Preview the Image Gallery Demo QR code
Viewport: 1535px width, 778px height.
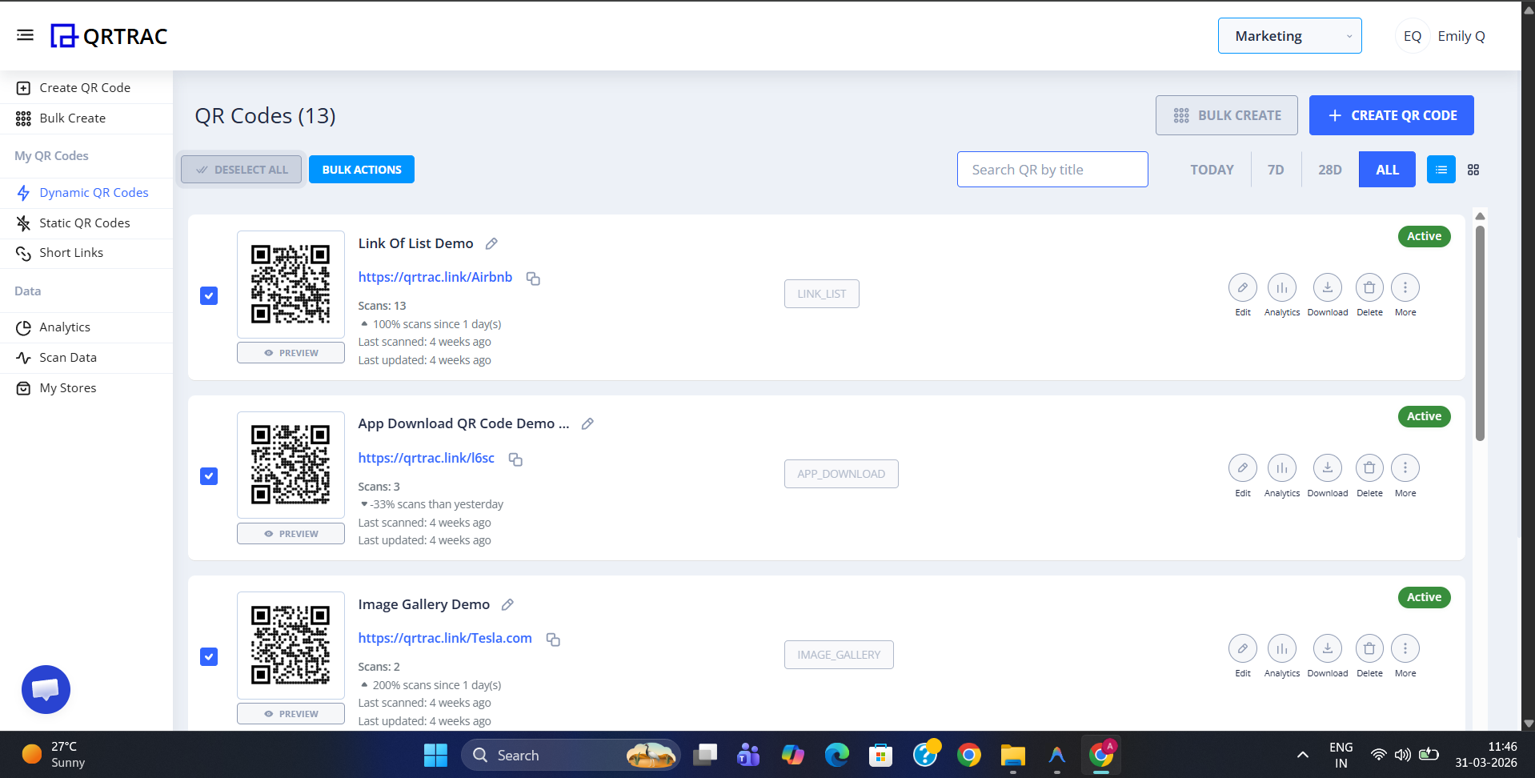(291, 712)
